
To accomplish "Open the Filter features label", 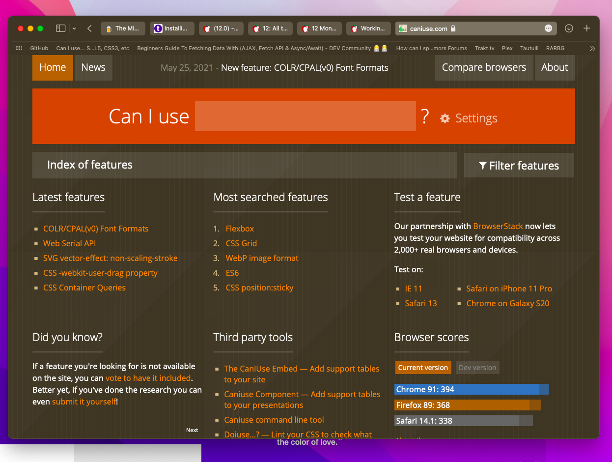I will pos(524,166).
